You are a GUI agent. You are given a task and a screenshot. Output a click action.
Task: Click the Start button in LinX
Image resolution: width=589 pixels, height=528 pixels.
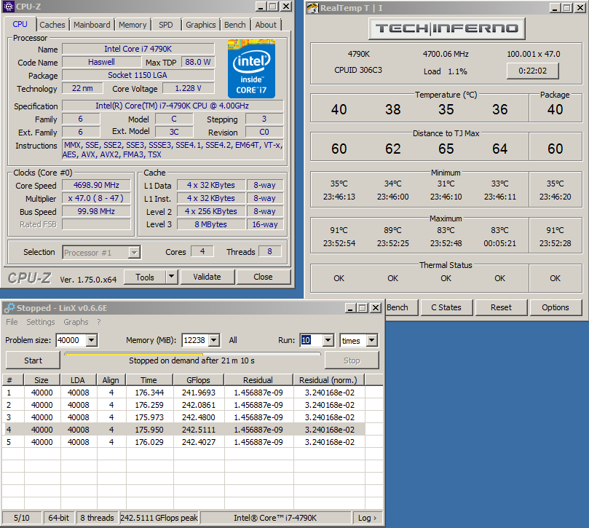tap(33, 360)
